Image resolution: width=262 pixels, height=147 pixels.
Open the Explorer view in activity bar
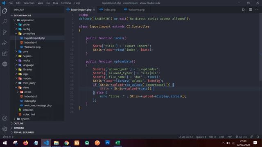(x=5, y=11)
